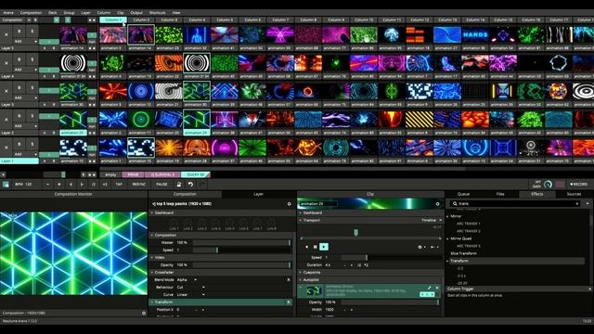This screenshot has height=334, width=594.
Task: Increase BPM with the plus button
Action: (x=59, y=185)
